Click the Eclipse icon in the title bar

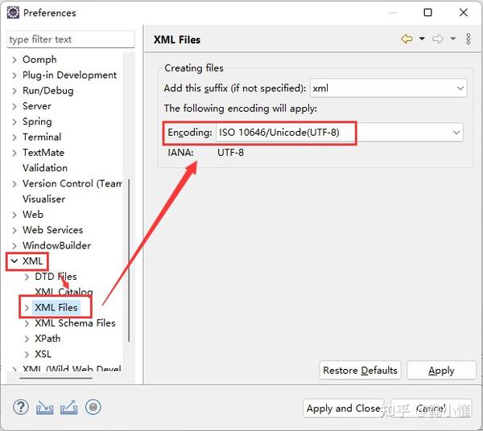[x=13, y=13]
